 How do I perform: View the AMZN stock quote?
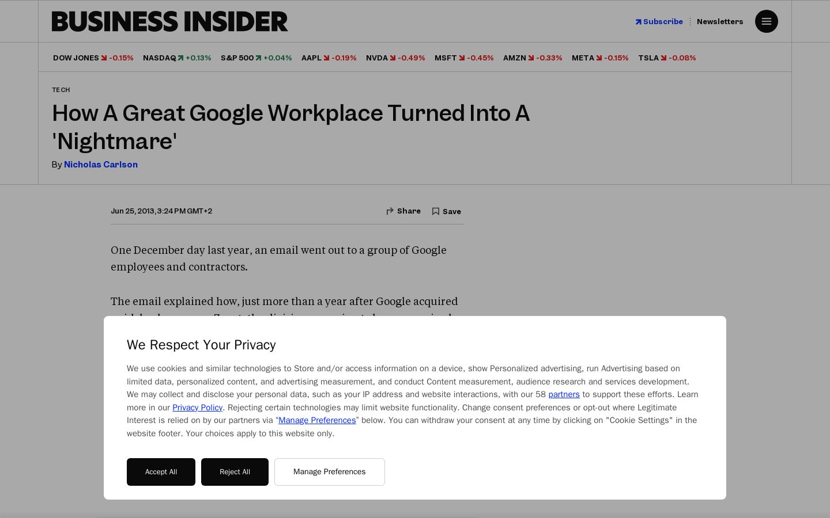(x=533, y=58)
